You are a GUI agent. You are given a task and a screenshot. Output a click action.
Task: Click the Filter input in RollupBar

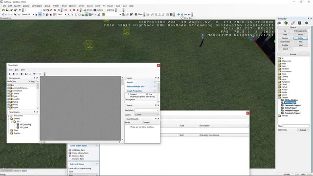(296, 126)
